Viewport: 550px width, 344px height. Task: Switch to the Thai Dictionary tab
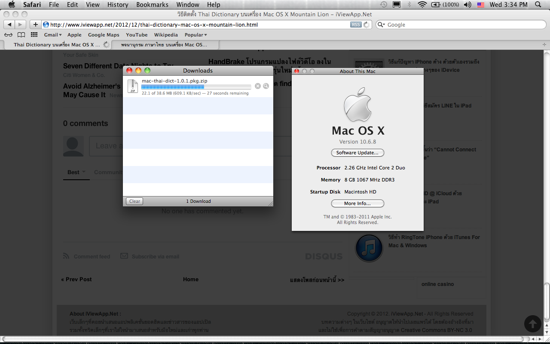click(x=57, y=45)
